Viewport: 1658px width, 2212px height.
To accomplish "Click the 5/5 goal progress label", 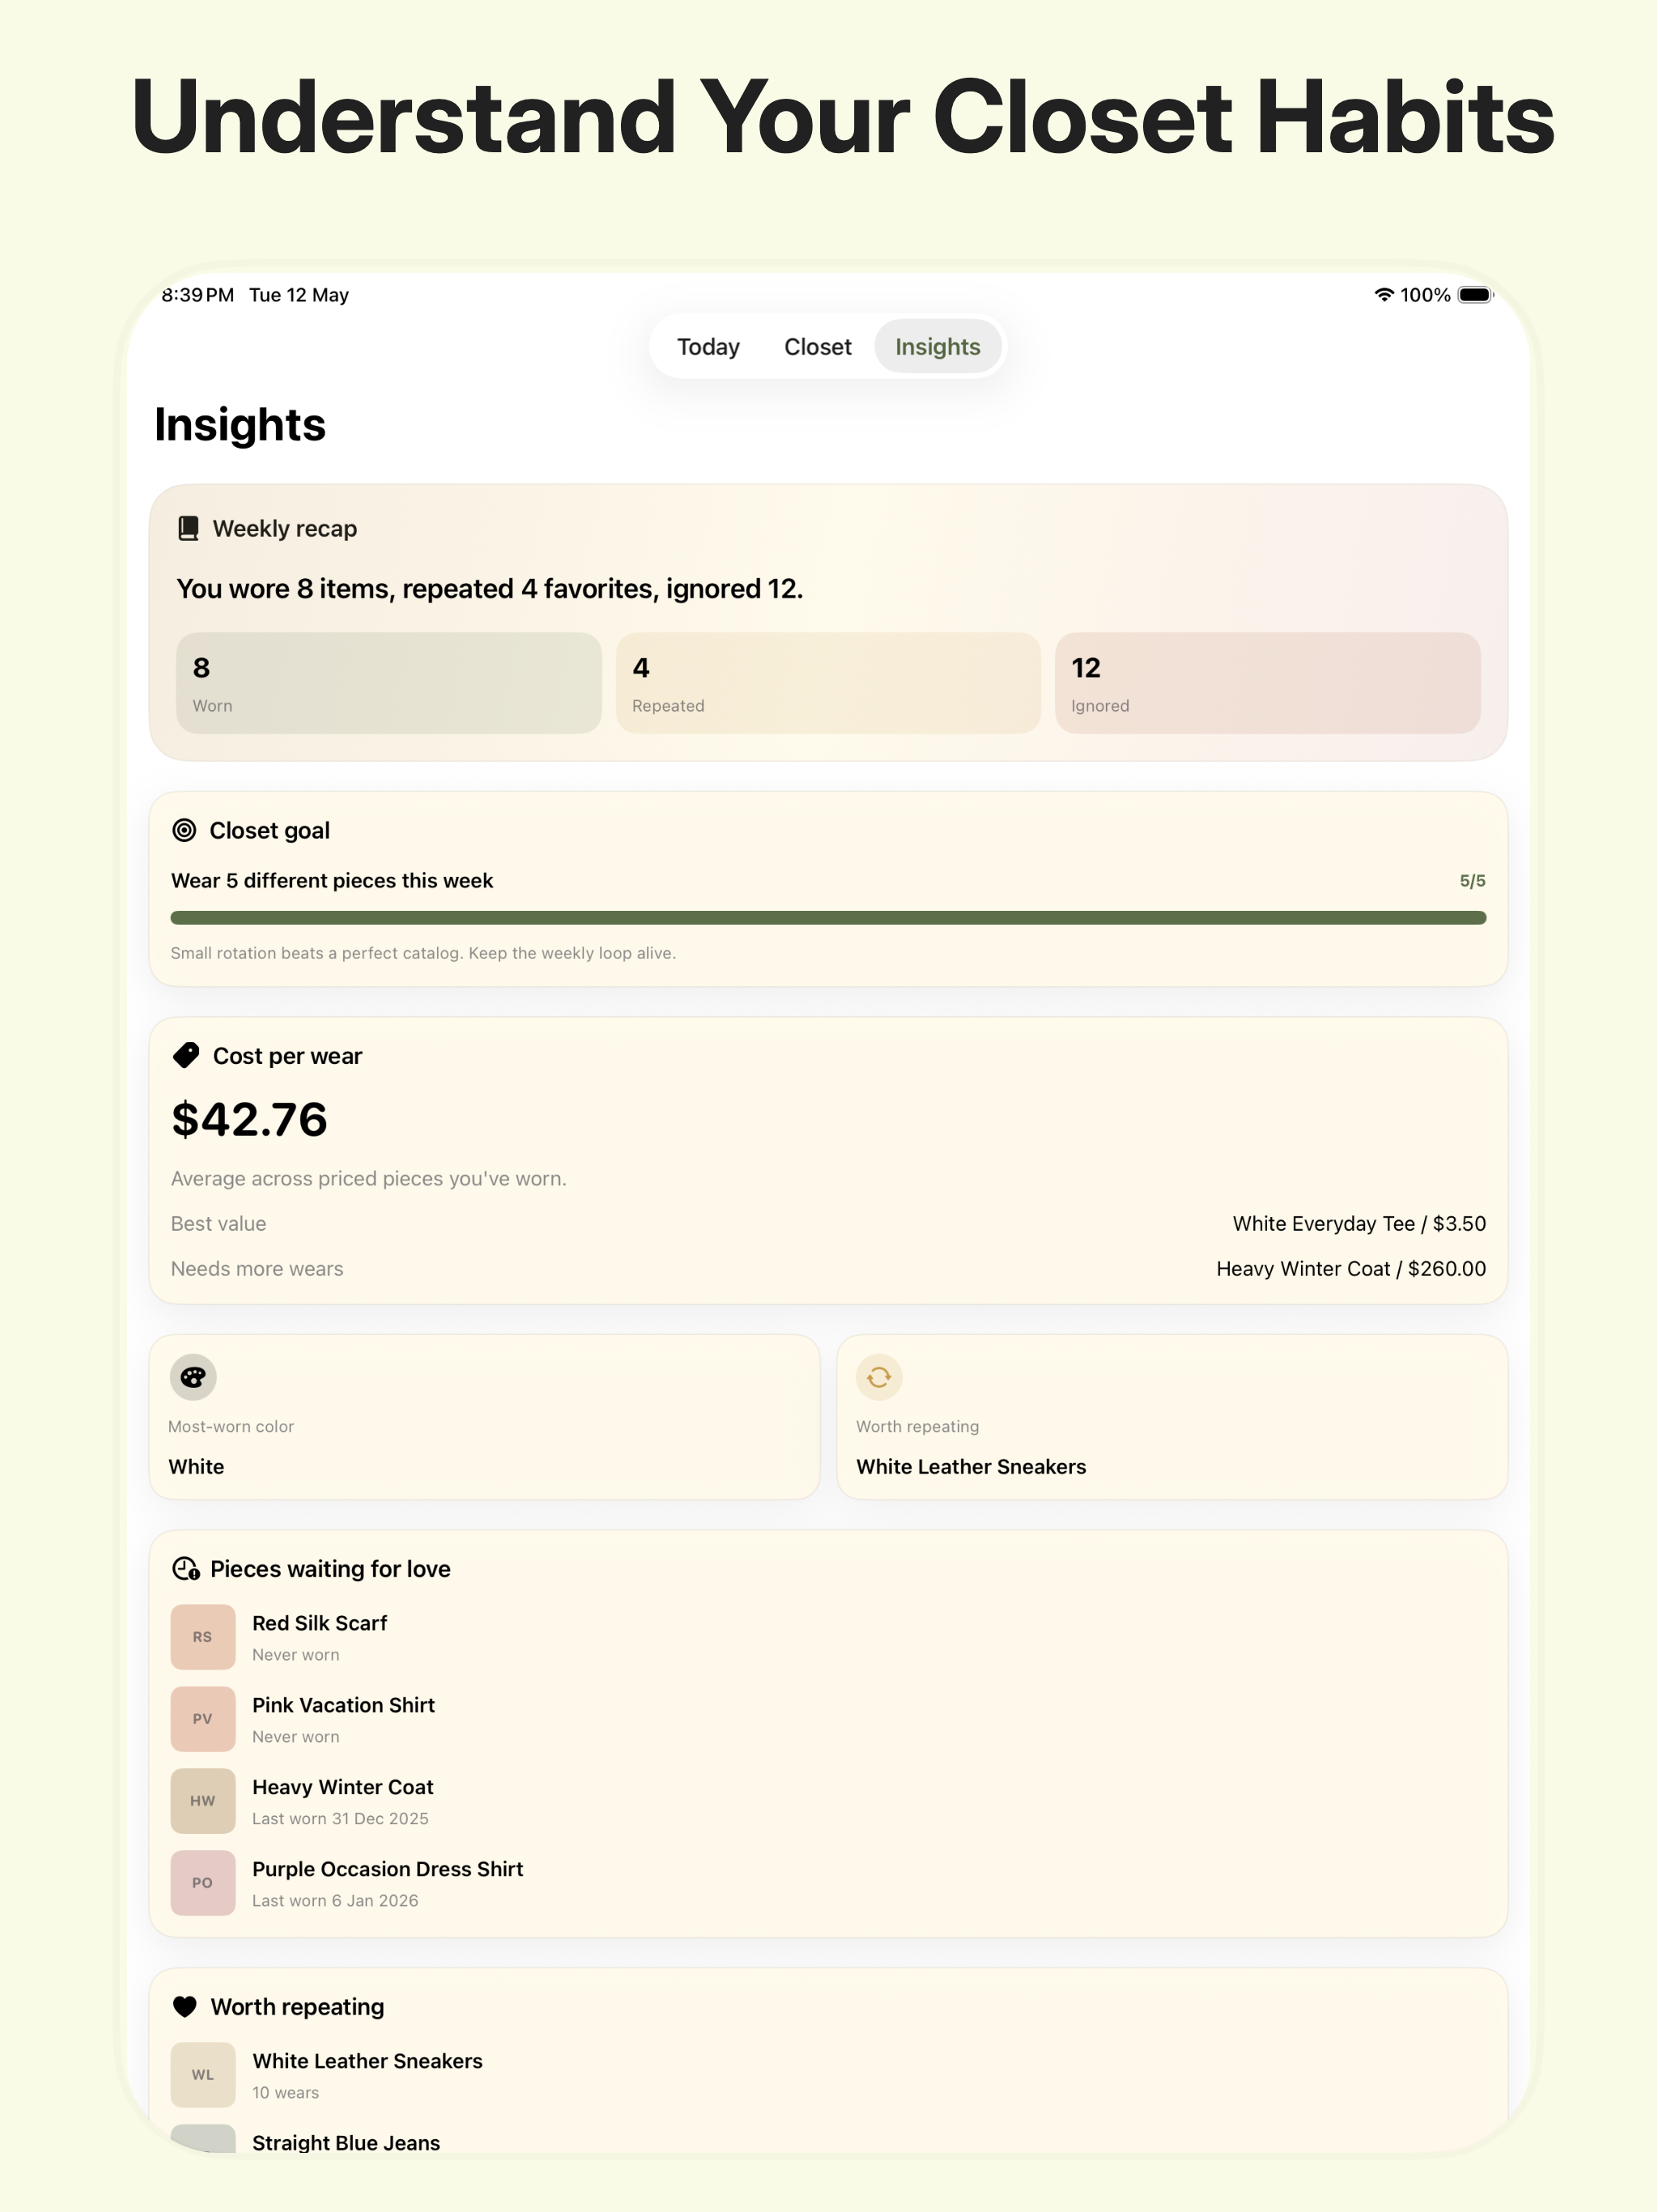I will tap(1472, 881).
